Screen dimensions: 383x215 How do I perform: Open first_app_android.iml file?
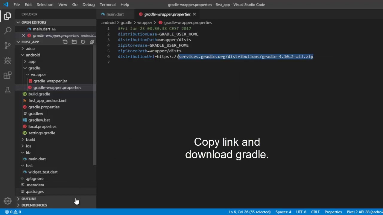click(47, 101)
